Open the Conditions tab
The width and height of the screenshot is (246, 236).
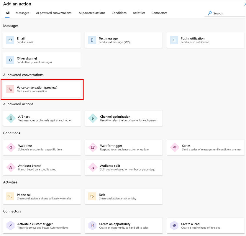coord(119,13)
